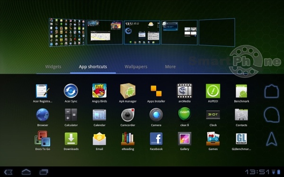Tap the system bar Back button
The image size is (284, 177).
click(9, 172)
